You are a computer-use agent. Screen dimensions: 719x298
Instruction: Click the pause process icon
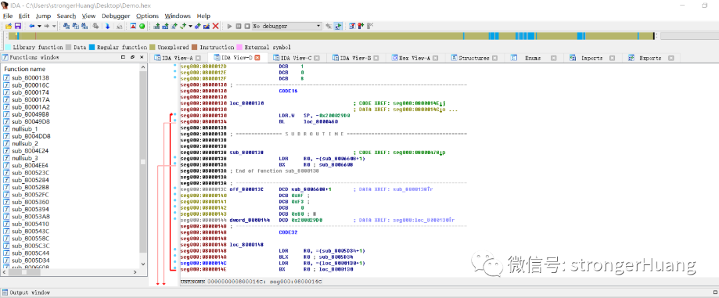click(x=238, y=26)
